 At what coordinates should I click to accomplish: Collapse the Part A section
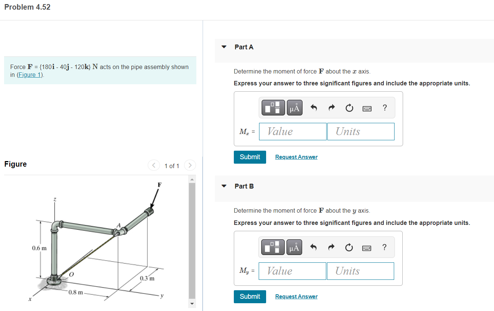pyautogui.click(x=223, y=47)
